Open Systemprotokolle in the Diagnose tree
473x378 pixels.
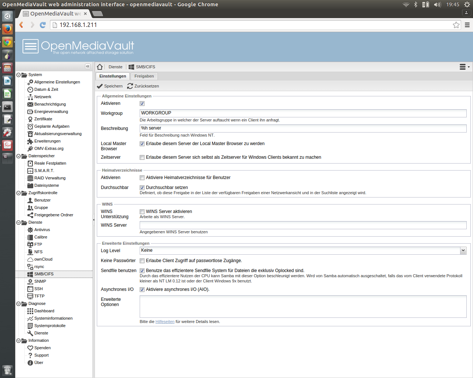[50, 326]
